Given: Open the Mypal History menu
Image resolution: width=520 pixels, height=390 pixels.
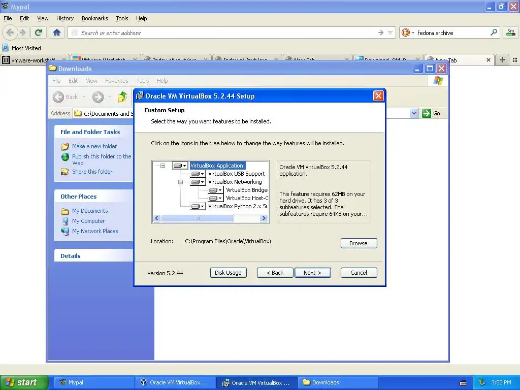Looking at the screenshot, I should point(65,18).
